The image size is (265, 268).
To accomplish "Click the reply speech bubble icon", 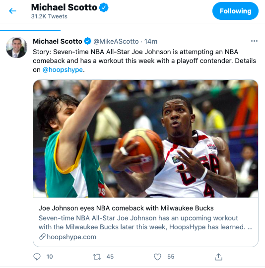I will coord(37,257).
